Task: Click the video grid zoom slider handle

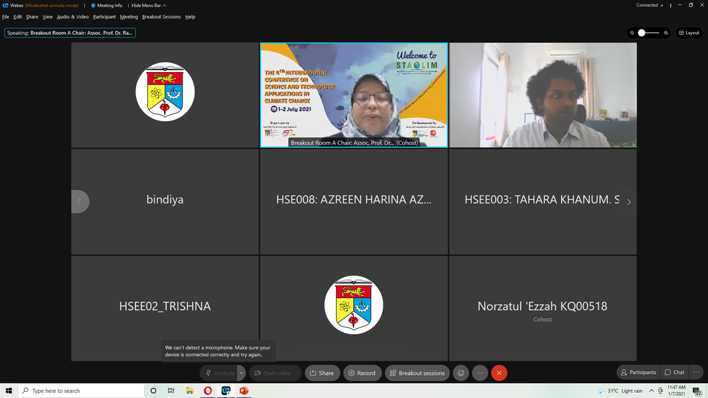Action: [x=642, y=33]
